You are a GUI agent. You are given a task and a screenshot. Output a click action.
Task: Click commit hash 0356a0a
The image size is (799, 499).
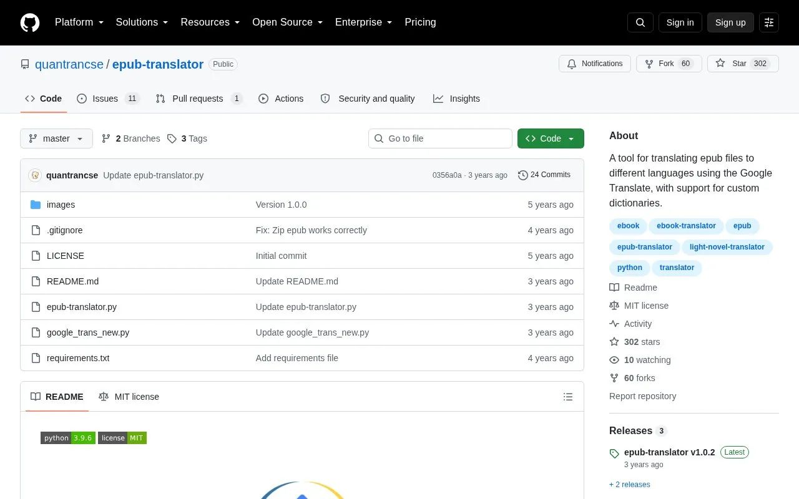(447, 175)
